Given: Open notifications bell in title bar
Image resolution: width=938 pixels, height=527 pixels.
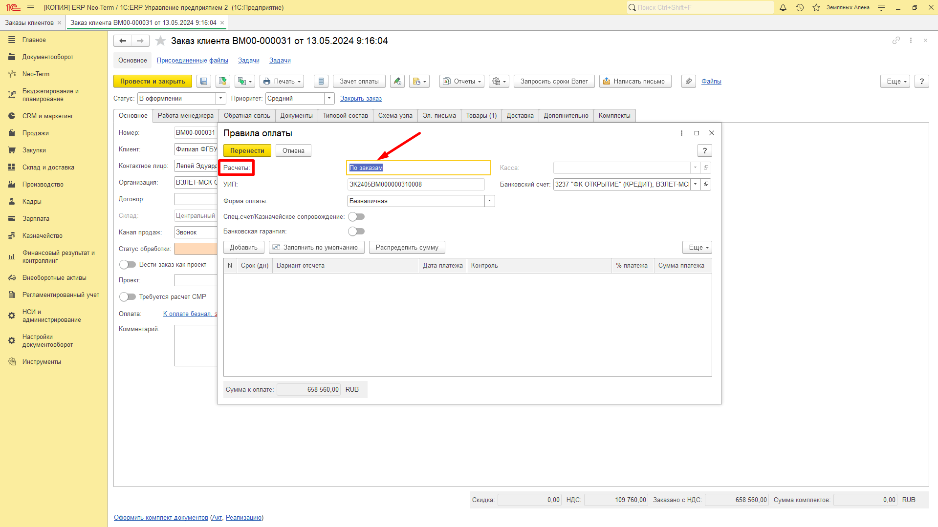Looking at the screenshot, I should [783, 7].
